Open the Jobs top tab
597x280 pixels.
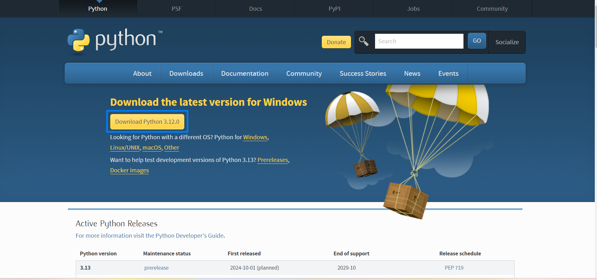pyautogui.click(x=413, y=9)
